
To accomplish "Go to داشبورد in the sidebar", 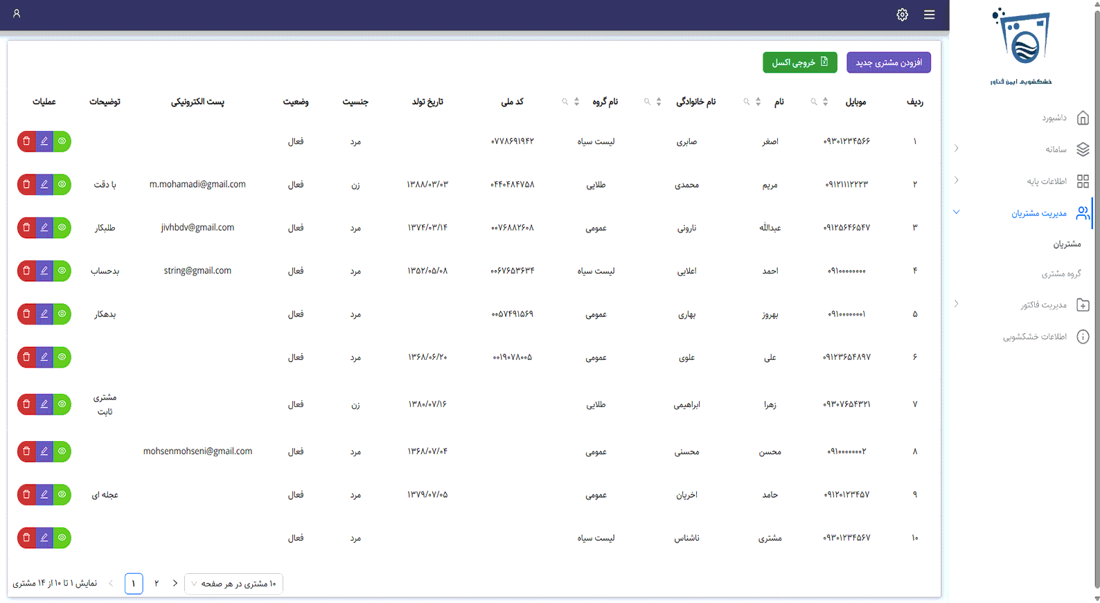I will coord(1054,118).
